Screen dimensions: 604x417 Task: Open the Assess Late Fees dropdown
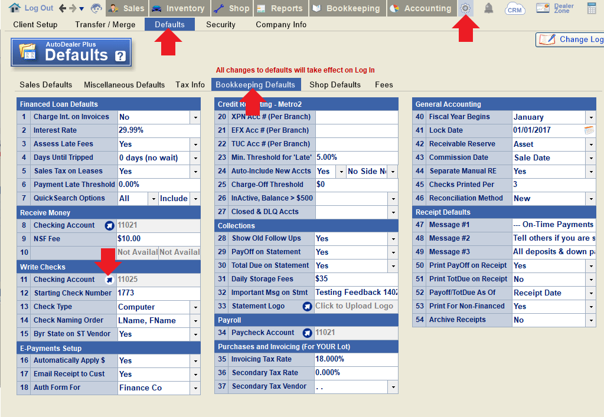coord(195,145)
